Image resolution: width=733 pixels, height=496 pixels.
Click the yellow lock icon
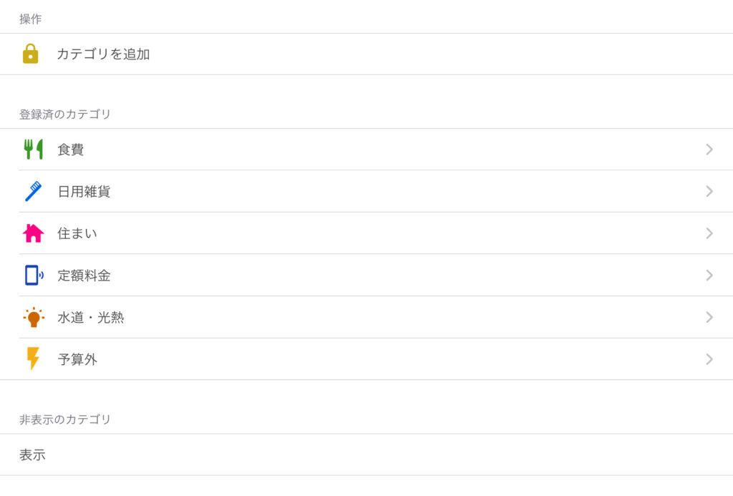click(30, 54)
